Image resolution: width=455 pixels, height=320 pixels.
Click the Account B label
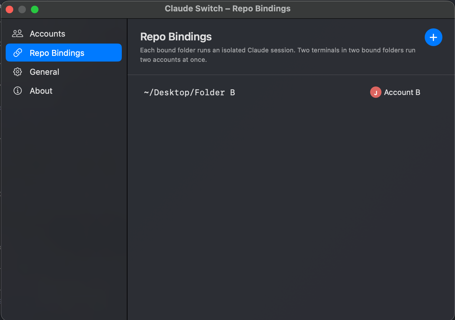pos(402,92)
